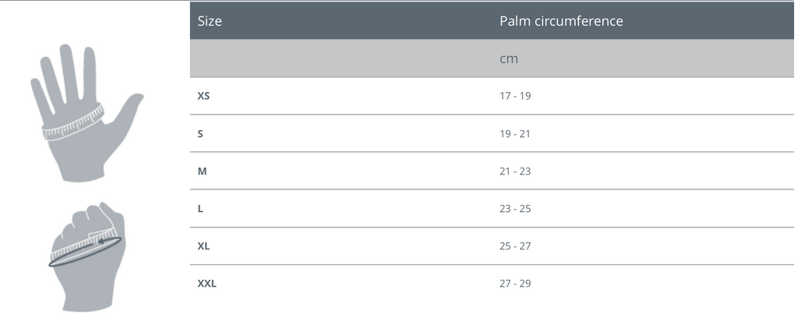Select the XS size row label

click(203, 96)
